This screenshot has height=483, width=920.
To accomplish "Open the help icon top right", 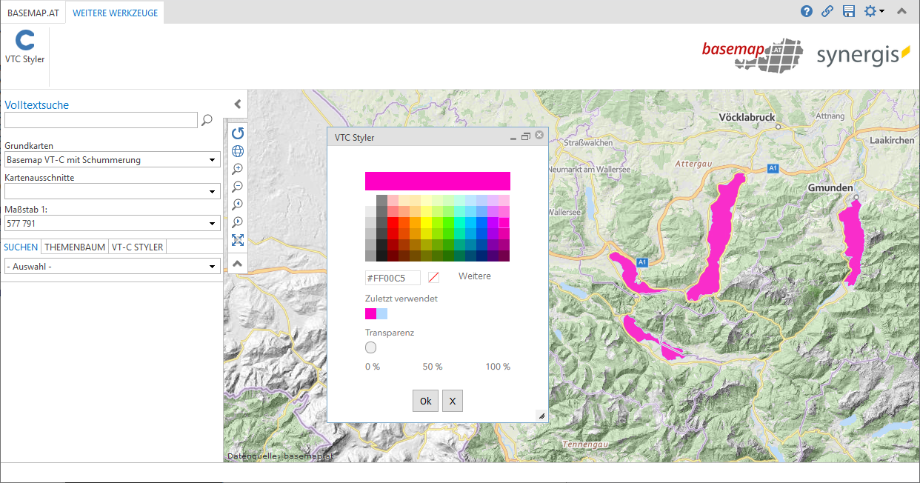I will click(806, 11).
